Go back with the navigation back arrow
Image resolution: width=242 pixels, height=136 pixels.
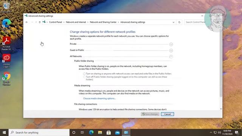[27, 22]
